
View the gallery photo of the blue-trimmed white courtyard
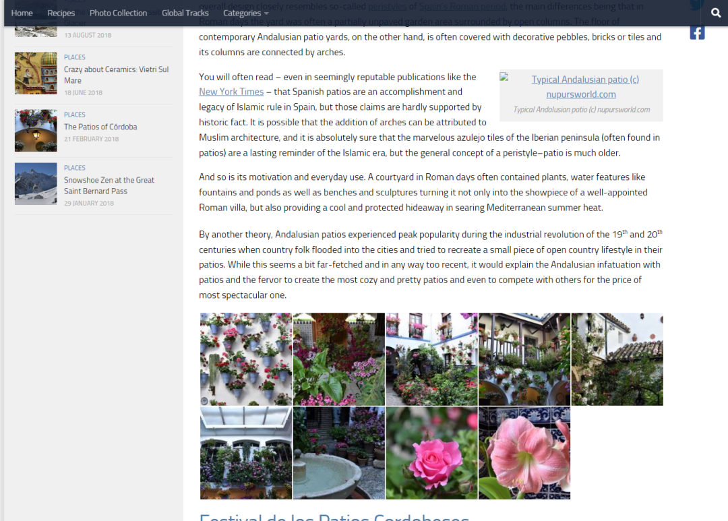pos(432,359)
